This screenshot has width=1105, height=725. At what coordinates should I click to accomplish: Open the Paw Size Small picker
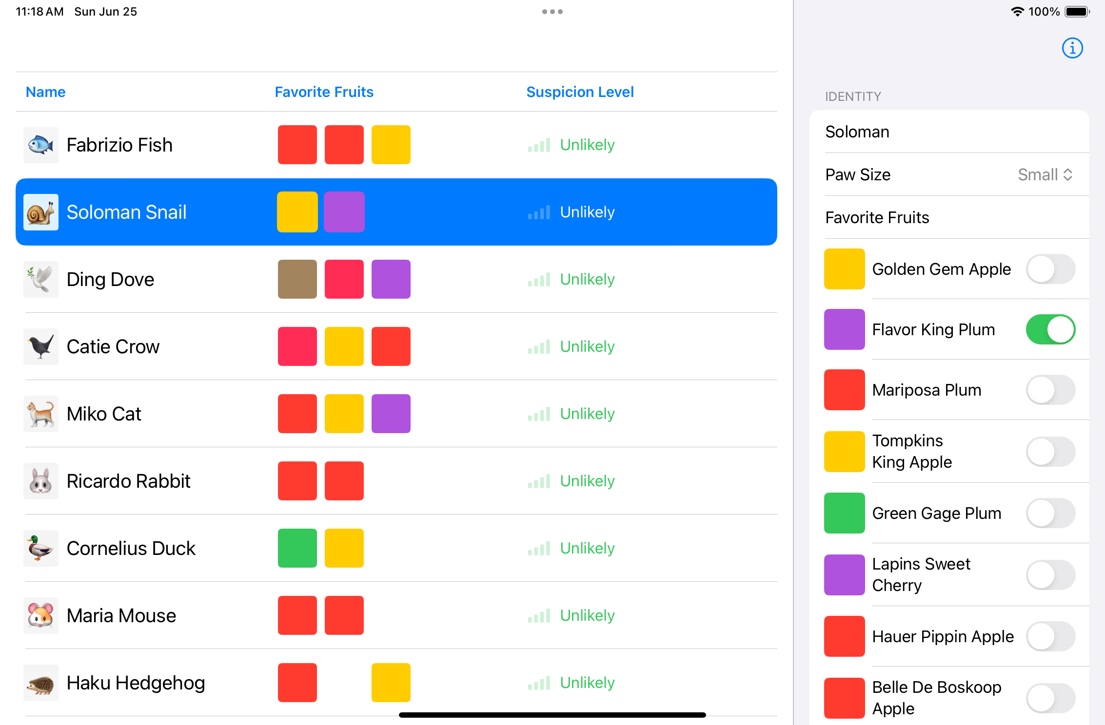pos(1045,174)
